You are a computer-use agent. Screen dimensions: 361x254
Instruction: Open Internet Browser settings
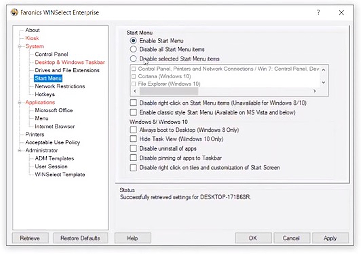coord(55,126)
